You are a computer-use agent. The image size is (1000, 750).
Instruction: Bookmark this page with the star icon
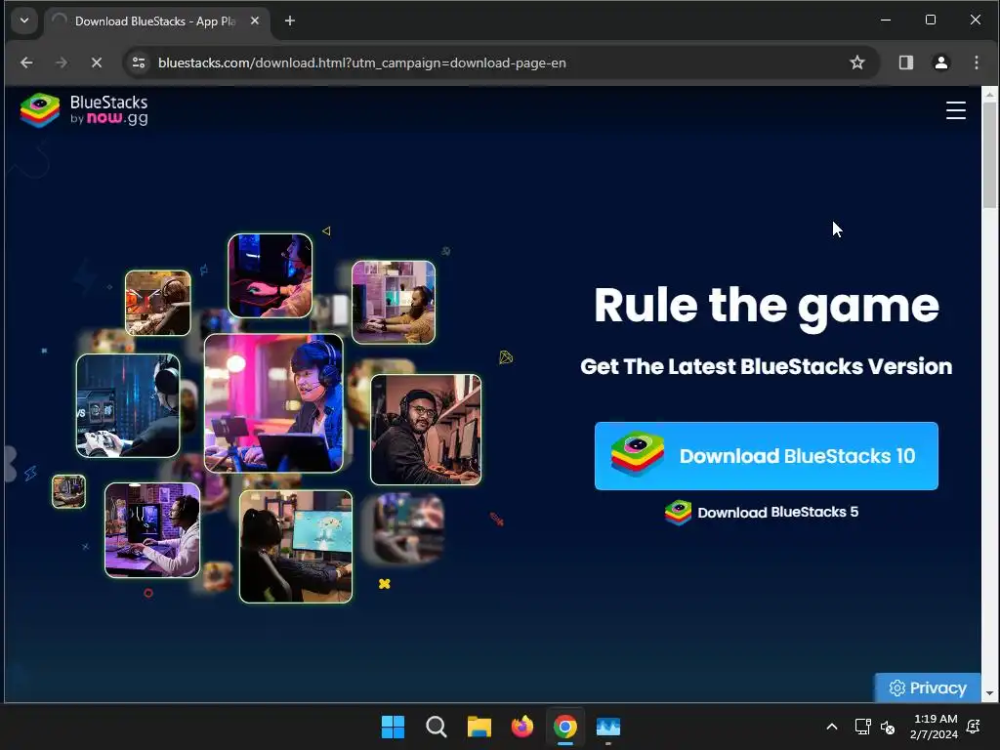pos(857,62)
